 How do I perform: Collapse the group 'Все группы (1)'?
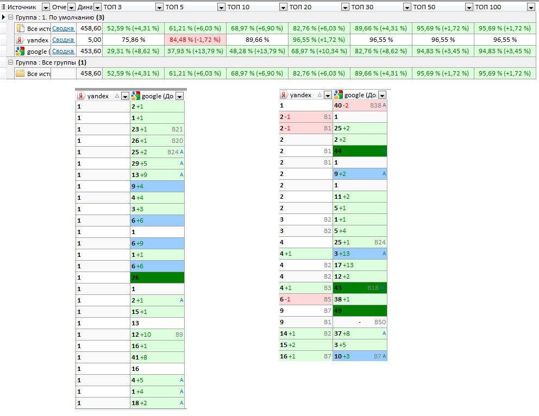(x=10, y=62)
